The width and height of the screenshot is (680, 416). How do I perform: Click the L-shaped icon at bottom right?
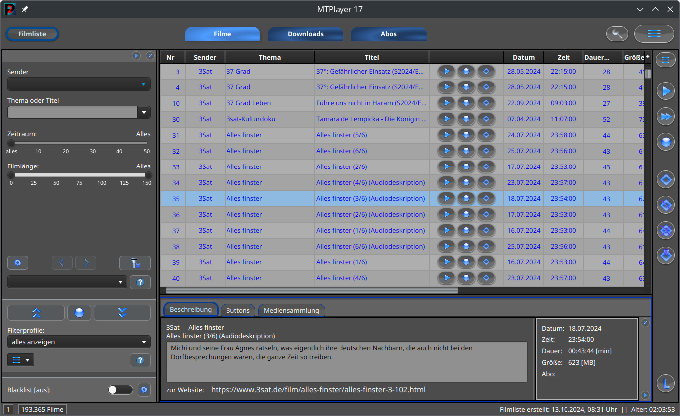(665, 383)
